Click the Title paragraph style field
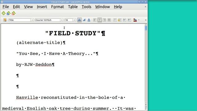Screen dimensions: 197x111 point(20,20)
